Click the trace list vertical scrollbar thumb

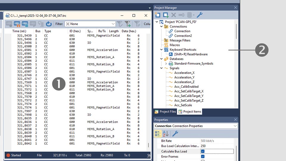click(148, 145)
